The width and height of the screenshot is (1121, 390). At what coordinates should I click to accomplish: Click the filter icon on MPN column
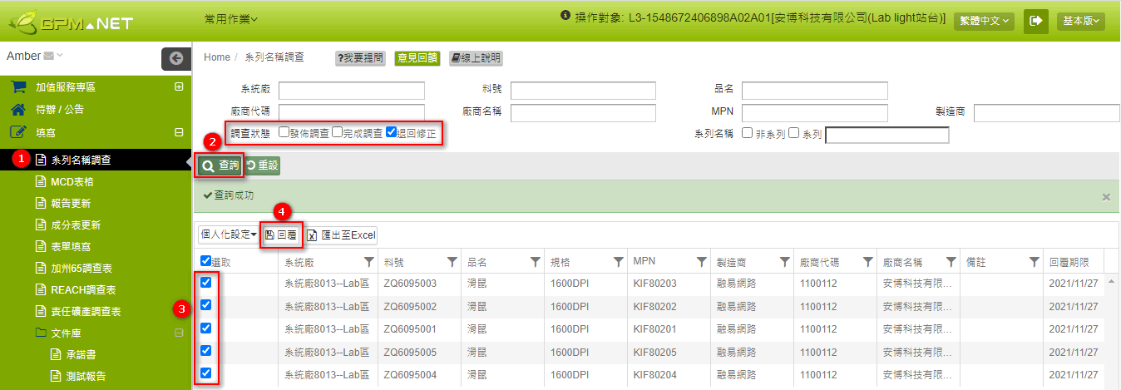pos(701,262)
